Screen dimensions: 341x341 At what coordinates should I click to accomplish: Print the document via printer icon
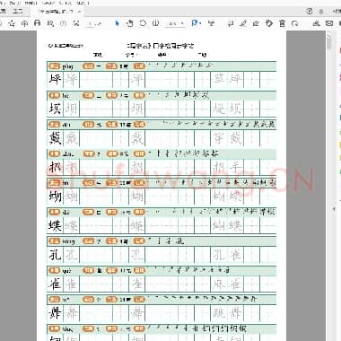click(38, 23)
